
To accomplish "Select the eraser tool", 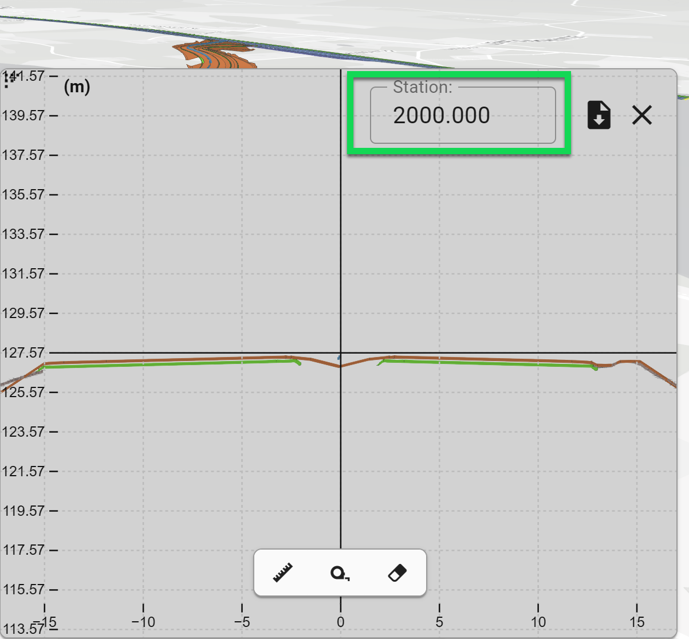I will click(x=397, y=573).
